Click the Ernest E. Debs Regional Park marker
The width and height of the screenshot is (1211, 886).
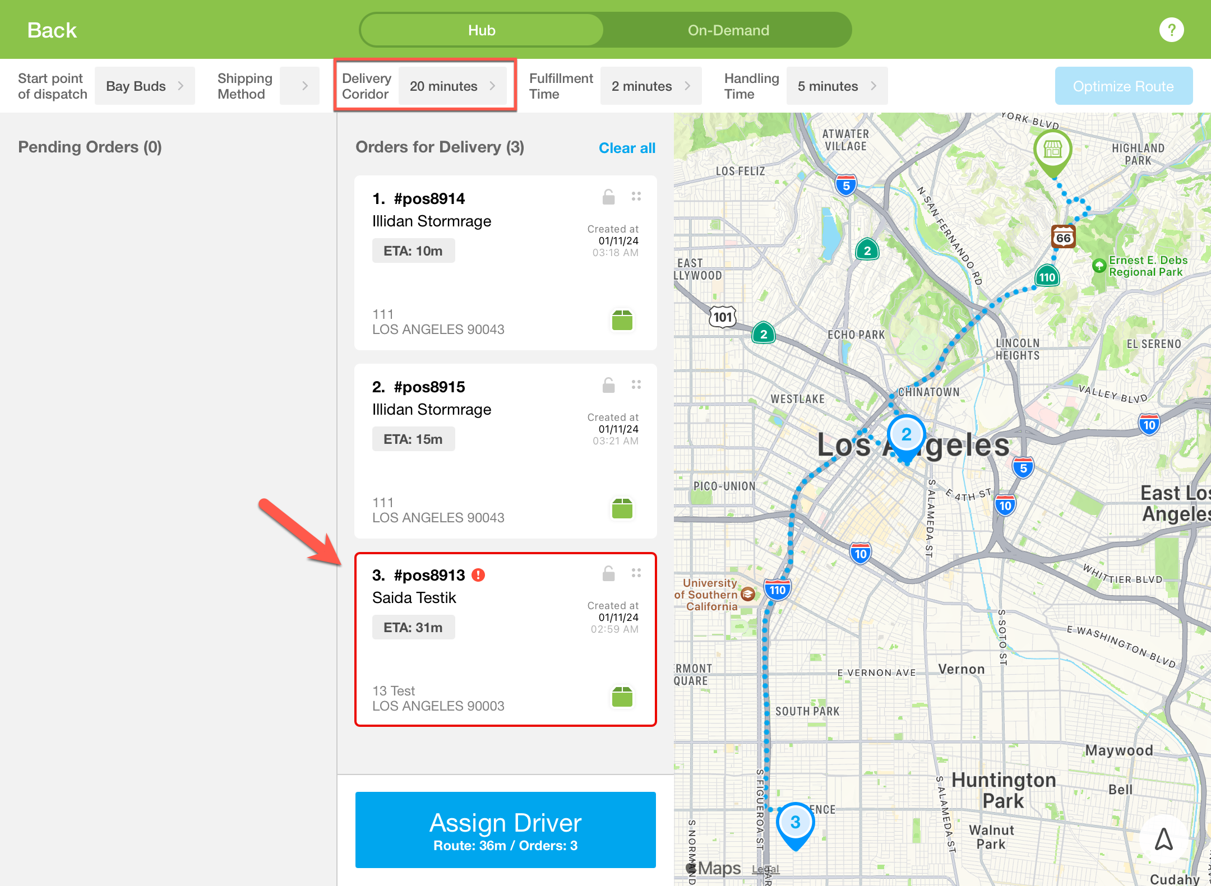click(x=1099, y=266)
